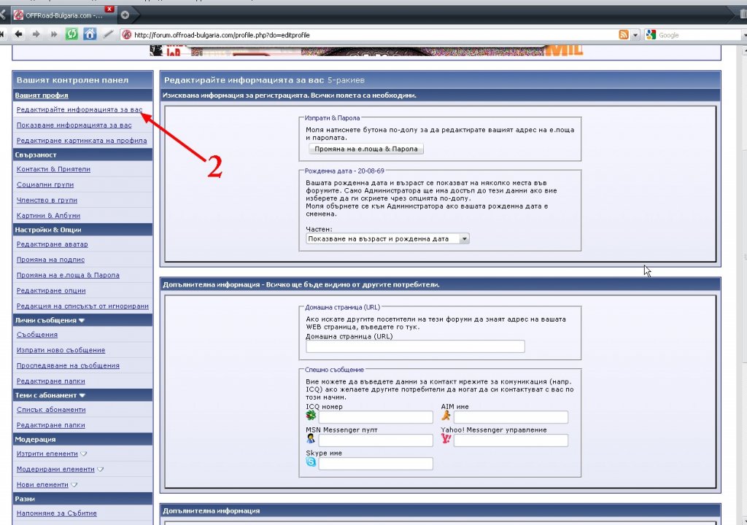Open Редактиране папки under Лични съобщения
Image resolution: width=747 pixels, height=525 pixels.
50,381
